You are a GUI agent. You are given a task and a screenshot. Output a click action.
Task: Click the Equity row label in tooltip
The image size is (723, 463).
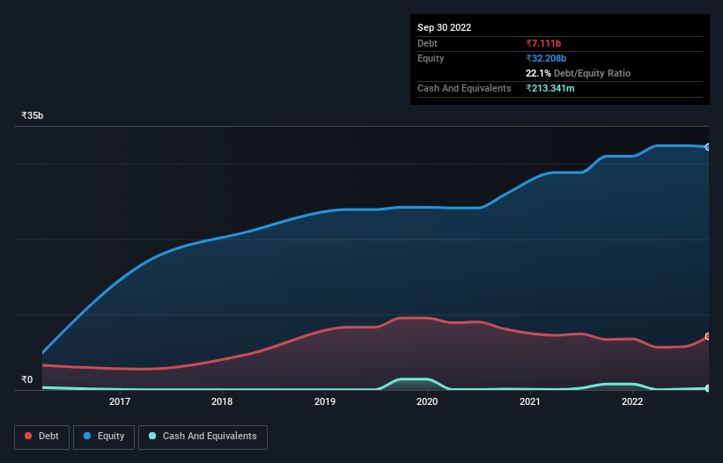point(431,58)
